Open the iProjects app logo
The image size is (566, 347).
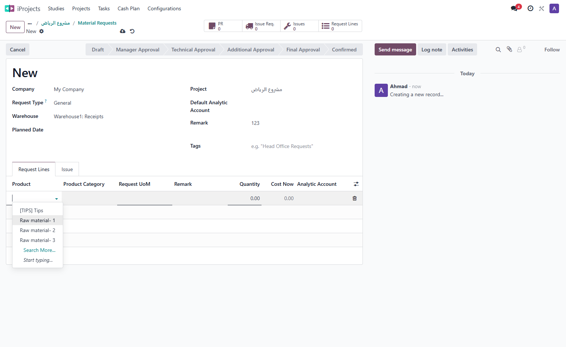tap(10, 8)
